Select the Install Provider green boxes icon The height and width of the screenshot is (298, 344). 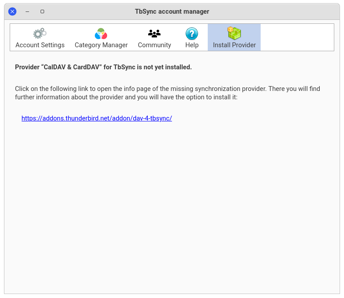(x=234, y=33)
